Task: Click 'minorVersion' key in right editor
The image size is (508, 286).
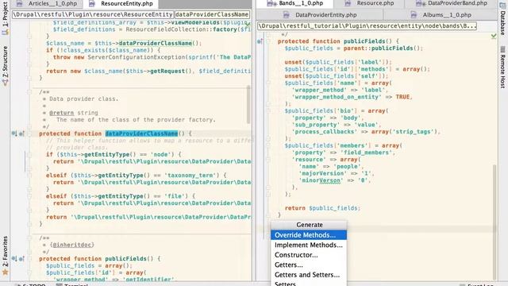Action: click(321, 180)
